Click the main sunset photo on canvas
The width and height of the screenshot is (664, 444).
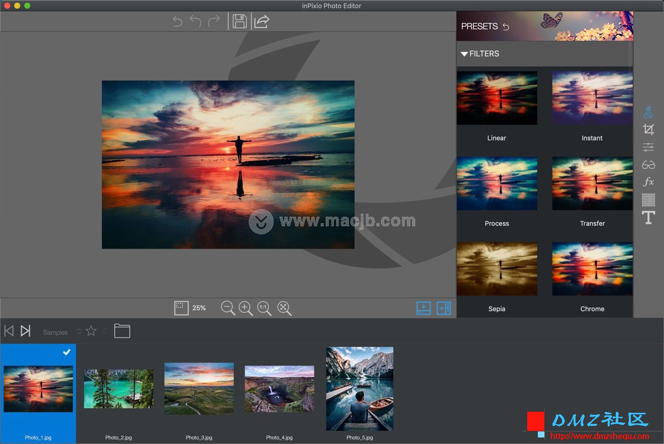[228, 164]
